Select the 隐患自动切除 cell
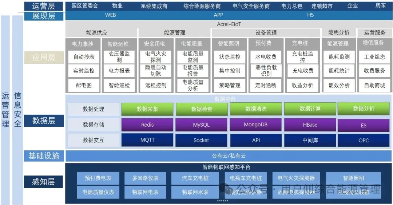The image size is (393, 205). pos(156,71)
